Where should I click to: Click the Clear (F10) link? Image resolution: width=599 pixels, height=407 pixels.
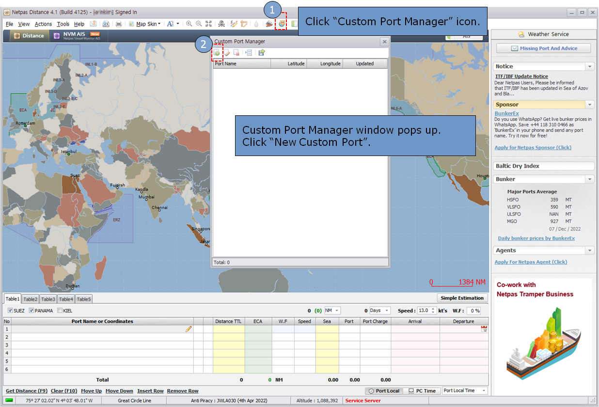point(64,391)
